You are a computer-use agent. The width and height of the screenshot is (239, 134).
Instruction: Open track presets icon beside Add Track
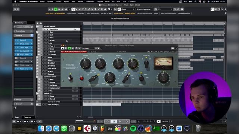(x=41, y=23)
